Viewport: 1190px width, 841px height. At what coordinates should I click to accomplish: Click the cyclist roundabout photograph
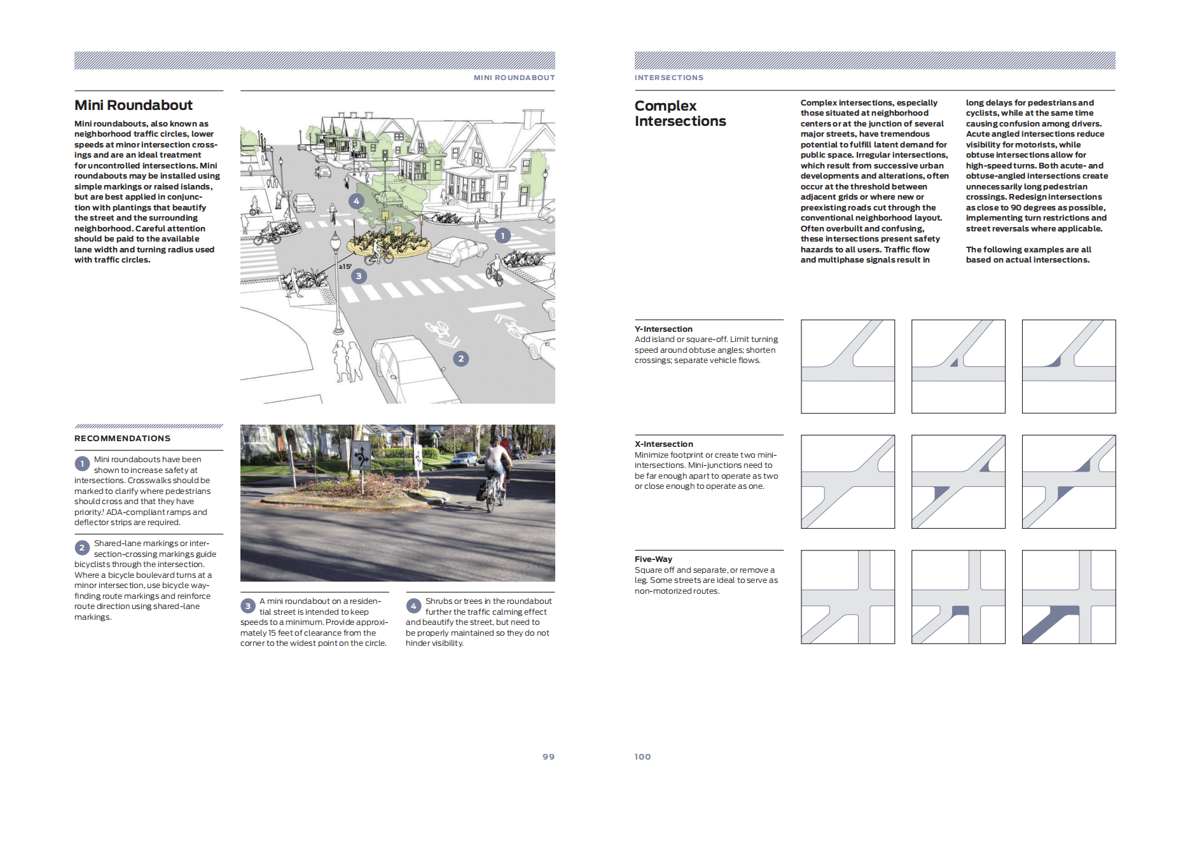click(x=398, y=503)
